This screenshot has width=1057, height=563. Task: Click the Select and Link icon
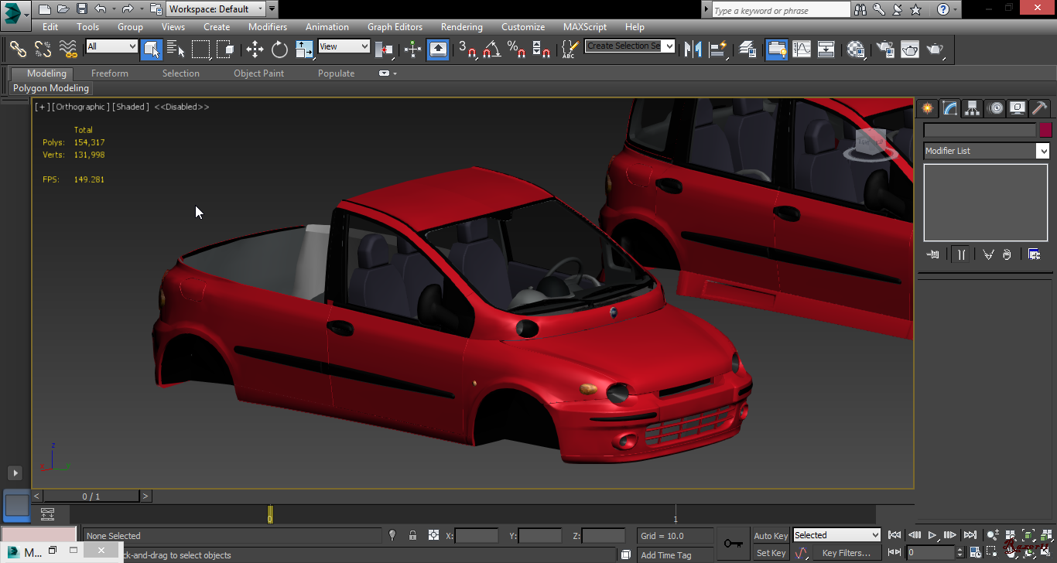point(18,49)
